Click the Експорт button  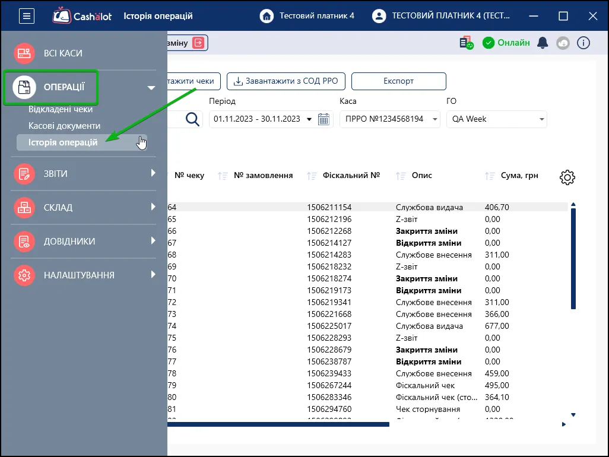point(398,81)
